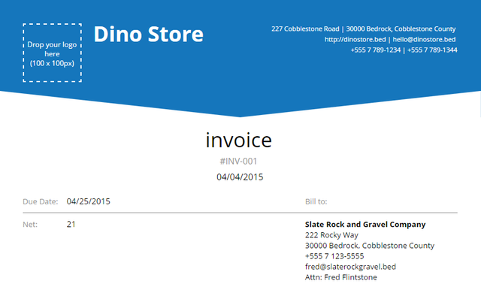
Task: Select the Dino Store company name
Action: point(149,34)
